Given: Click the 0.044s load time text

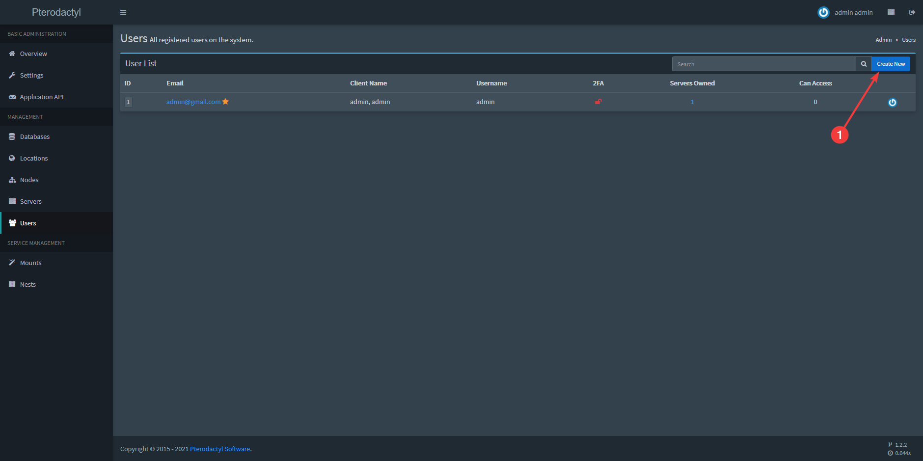Looking at the screenshot, I should [x=903, y=453].
